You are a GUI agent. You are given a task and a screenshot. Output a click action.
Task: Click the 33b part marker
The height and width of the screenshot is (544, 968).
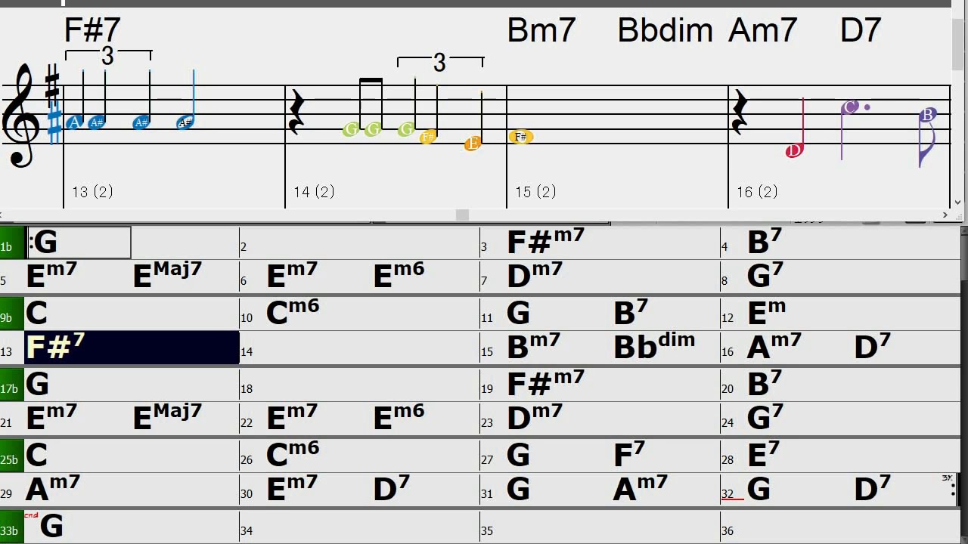[x=12, y=527]
